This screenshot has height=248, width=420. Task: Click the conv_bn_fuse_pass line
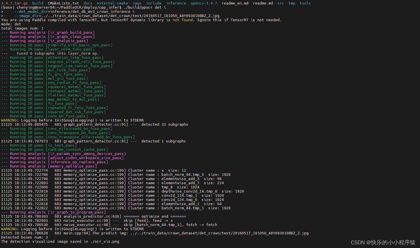click(45, 116)
